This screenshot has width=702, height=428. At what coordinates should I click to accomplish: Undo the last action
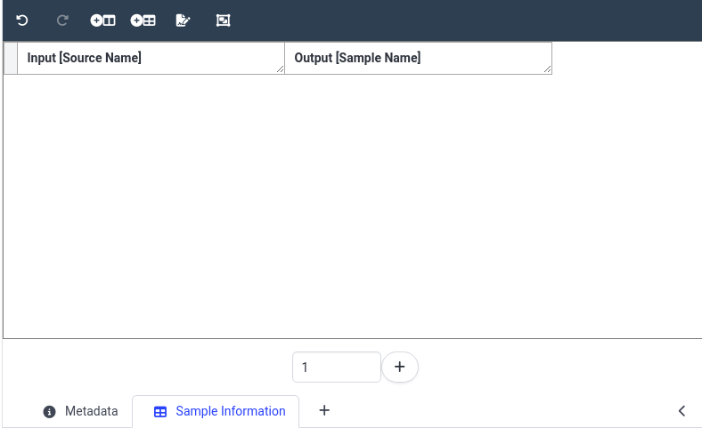[22, 20]
